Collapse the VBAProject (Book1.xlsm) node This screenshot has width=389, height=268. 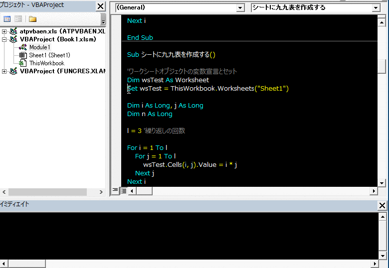4,39
